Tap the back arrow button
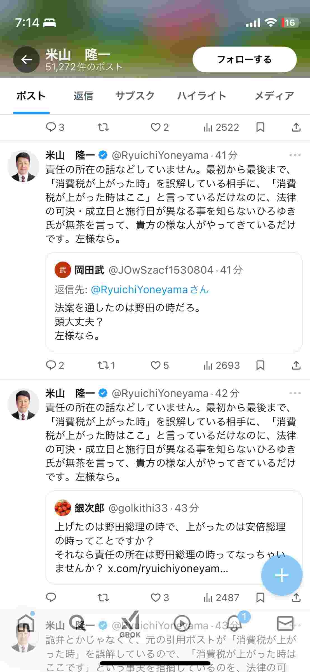 pos(26,60)
